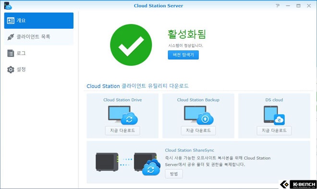Screen dimensions: 317x189
Task: Download DS cloud via 지금 다운로드
Action: point(274,130)
